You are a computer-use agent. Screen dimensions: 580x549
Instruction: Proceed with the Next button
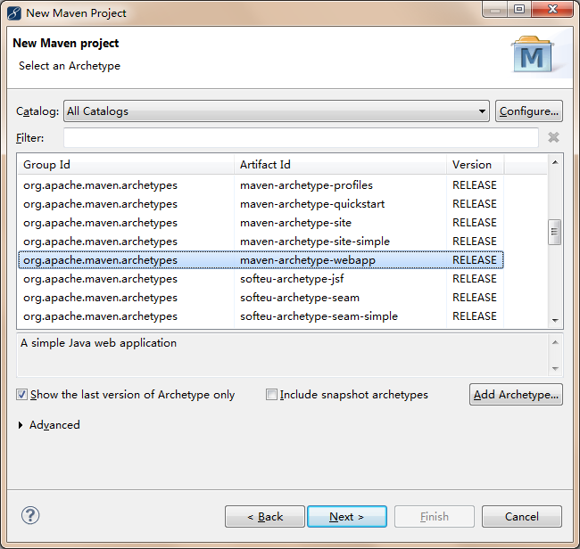click(x=347, y=517)
